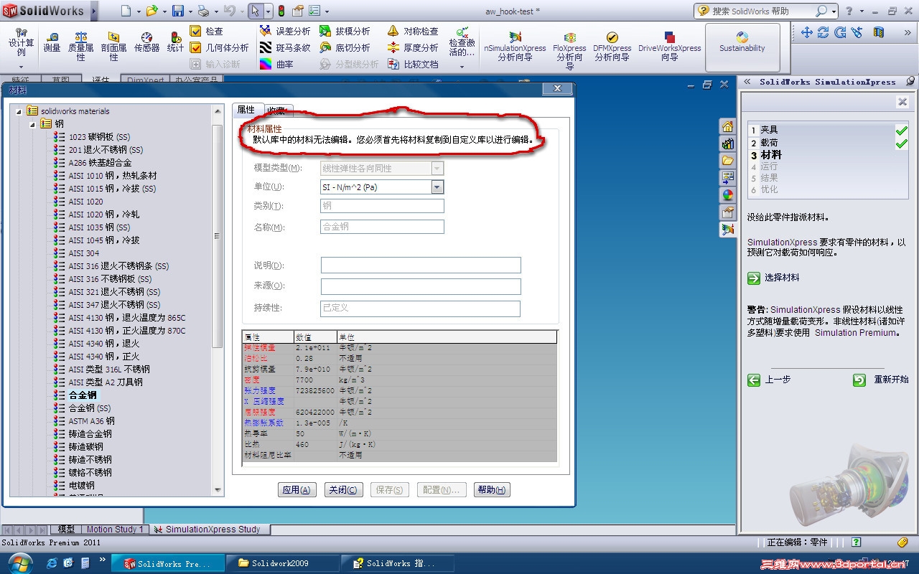Select 1023 碳钢板 (SS) material

coord(99,137)
